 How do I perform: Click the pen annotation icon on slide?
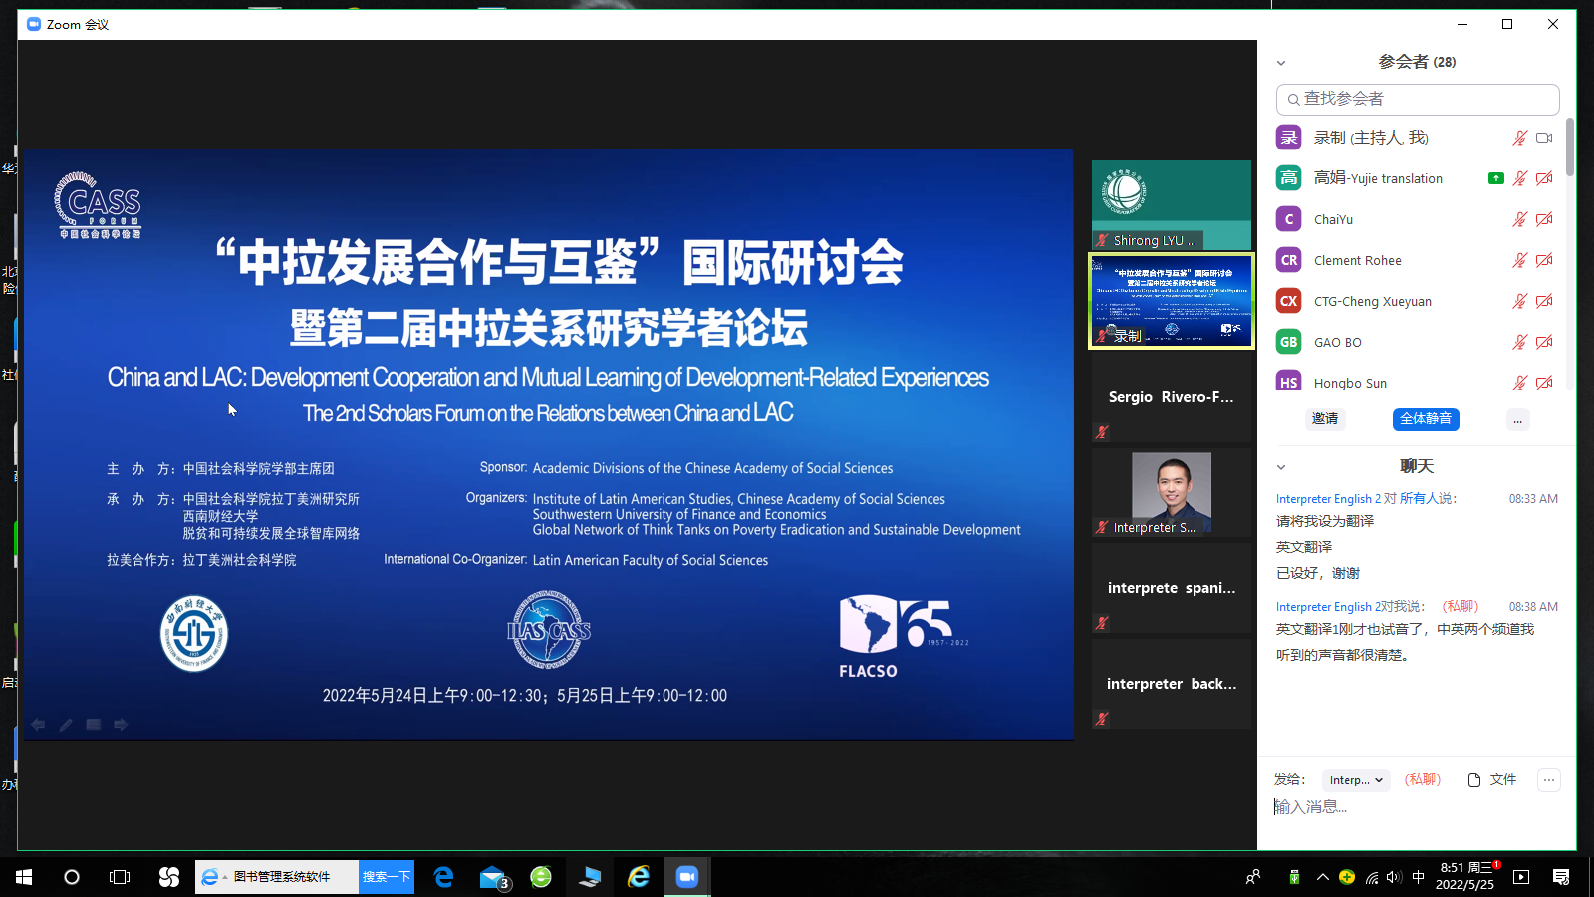pos(66,725)
